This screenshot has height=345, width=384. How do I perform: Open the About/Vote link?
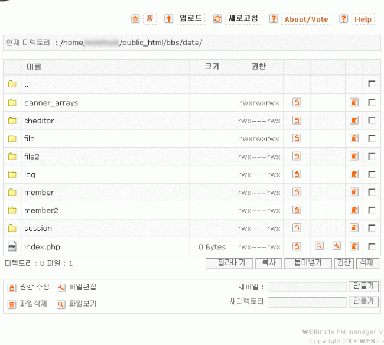point(306,19)
